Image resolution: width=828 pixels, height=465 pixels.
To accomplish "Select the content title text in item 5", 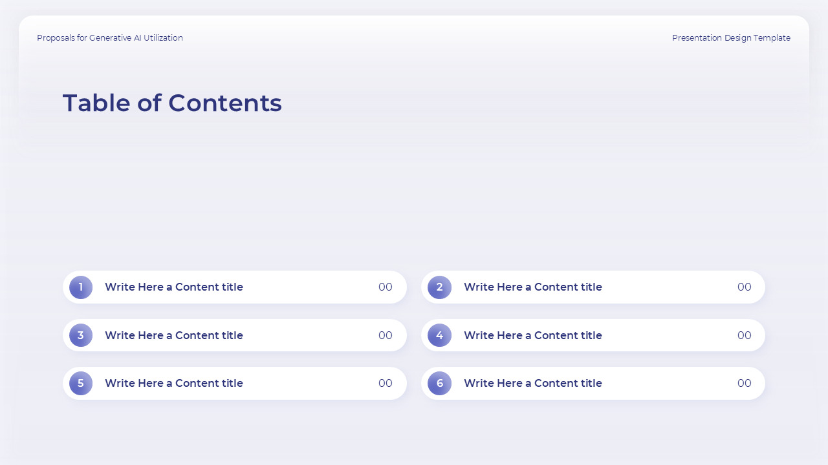I will [174, 383].
